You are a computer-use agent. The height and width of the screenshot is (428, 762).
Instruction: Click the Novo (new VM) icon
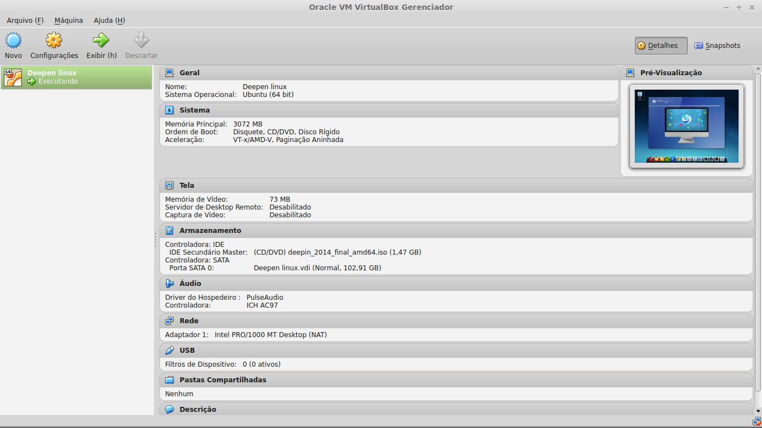[x=13, y=40]
